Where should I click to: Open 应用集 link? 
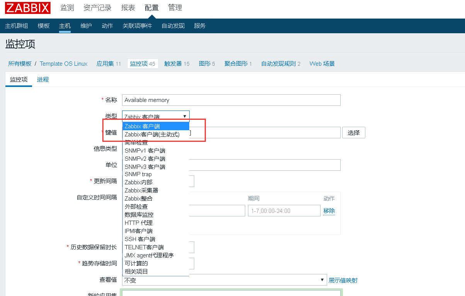coord(105,64)
